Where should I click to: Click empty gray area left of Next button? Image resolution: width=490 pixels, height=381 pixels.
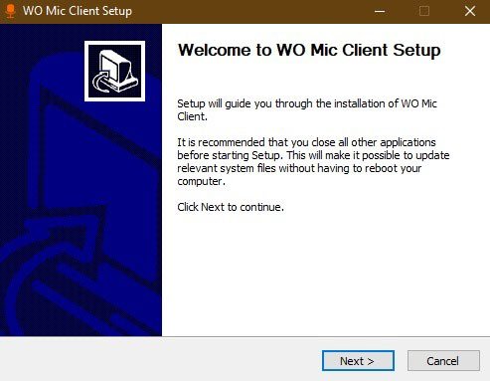point(159,360)
